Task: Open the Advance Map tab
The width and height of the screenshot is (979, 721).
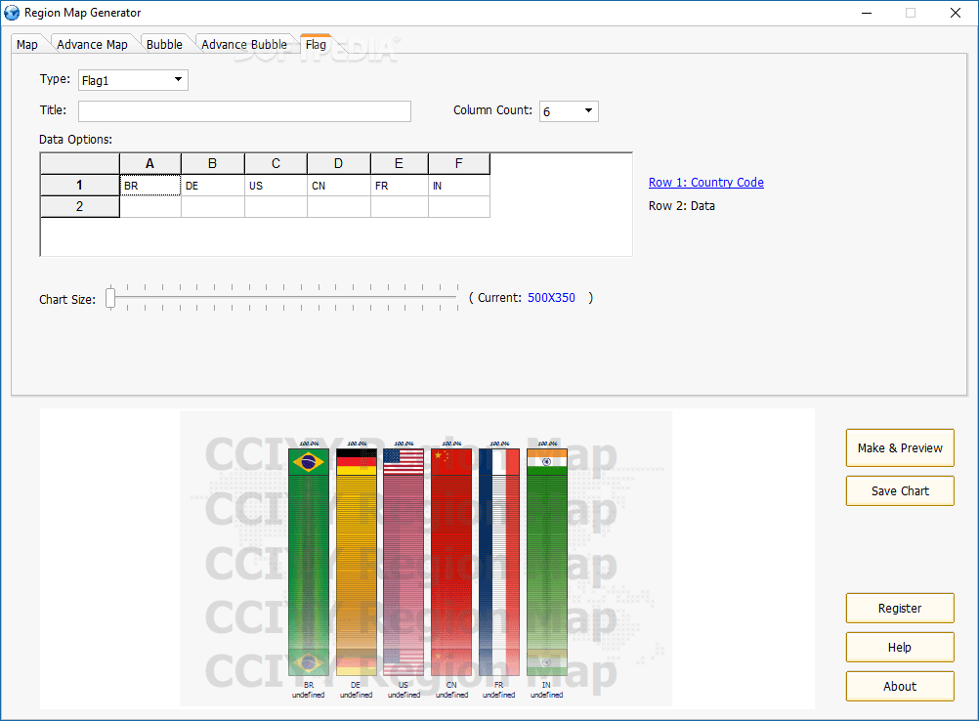Action: 92,44
